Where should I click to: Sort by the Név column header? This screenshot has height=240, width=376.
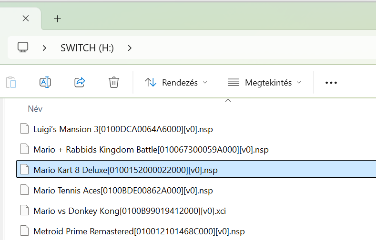click(x=35, y=109)
